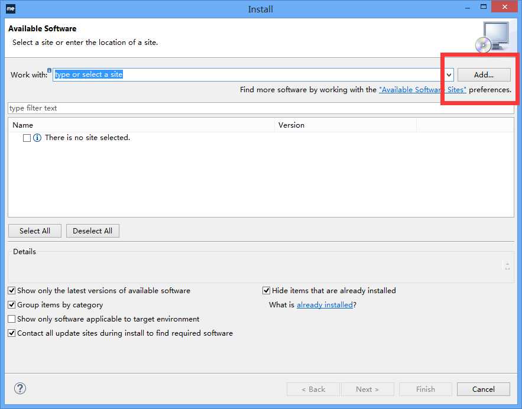This screenshot has height=409, width=522.
Task: Open the 'already installed' link
Action: [x=325, y=305]
